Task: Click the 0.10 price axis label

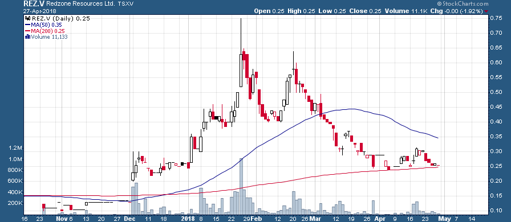Action: 496,210
